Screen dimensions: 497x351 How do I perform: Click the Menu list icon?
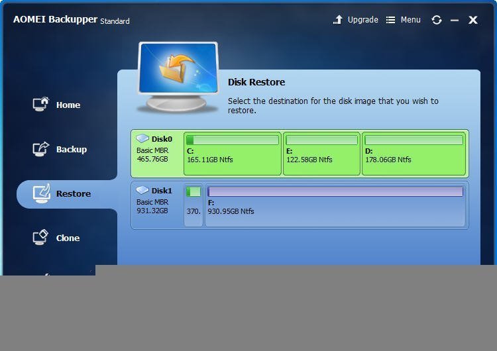(x=390, y=20)
